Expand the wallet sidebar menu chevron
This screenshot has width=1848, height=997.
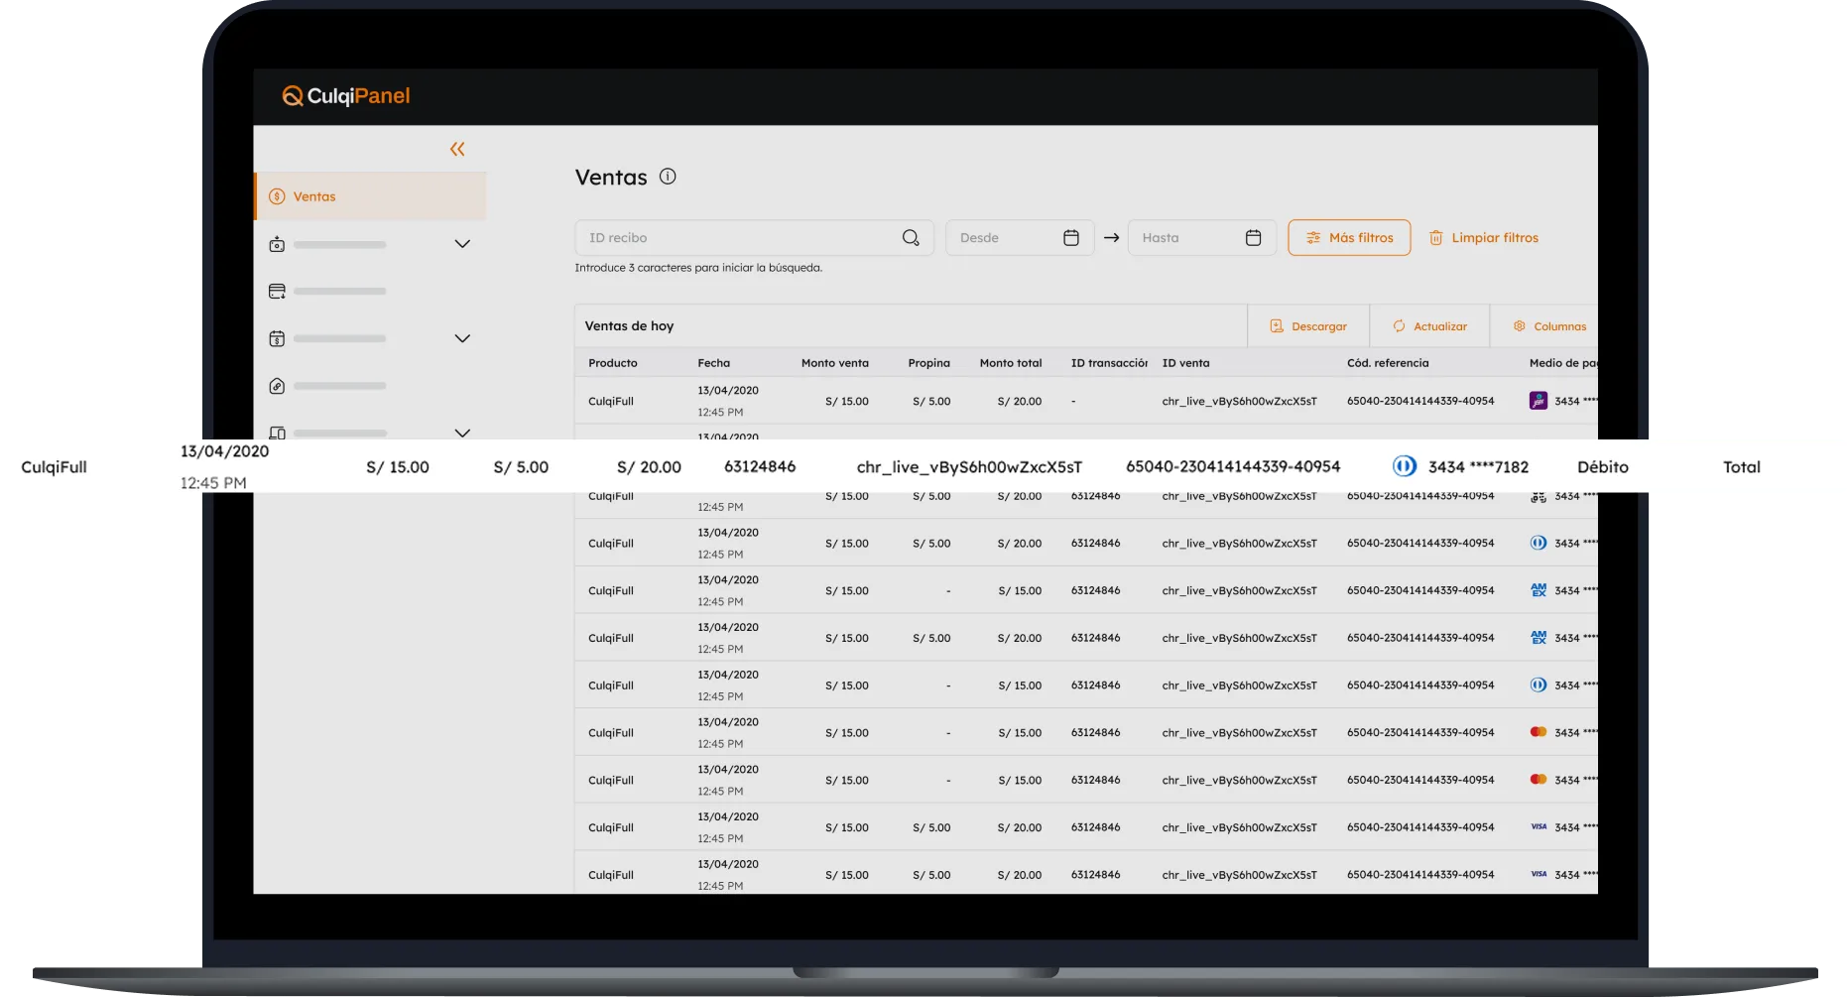click(462, 244)
